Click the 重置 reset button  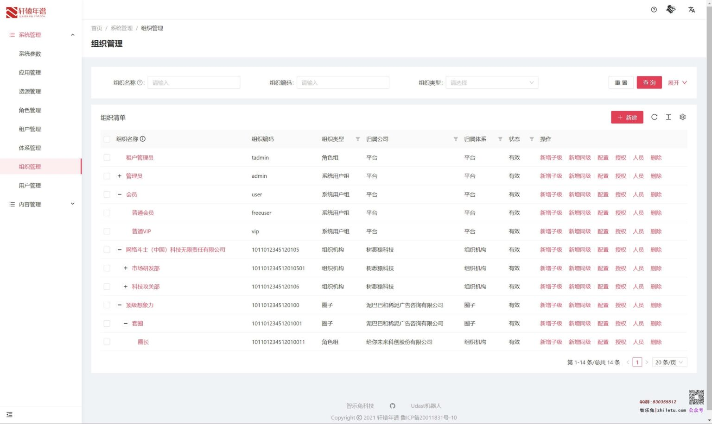(x=621, y=82)
